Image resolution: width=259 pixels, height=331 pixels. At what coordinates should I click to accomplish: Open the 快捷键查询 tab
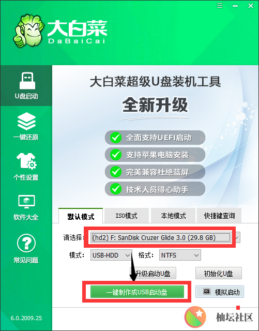coord(219,216)
